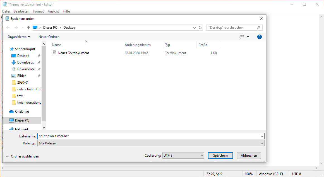
Task: Select the Downloads quick access folder
Action: (x=25, y=62)
